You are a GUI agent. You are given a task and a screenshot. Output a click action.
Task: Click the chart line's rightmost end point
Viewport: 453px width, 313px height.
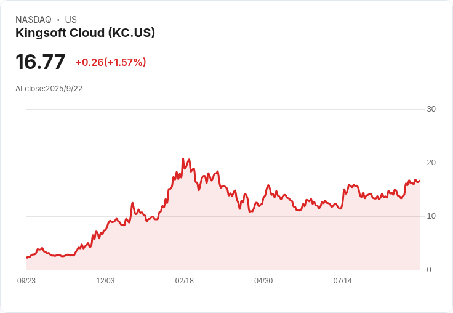pyautogui.click(x=420, y=181)
